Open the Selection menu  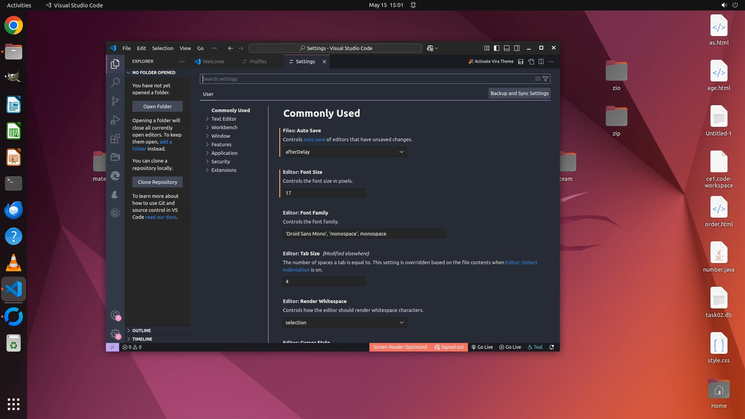coord(163,48)
